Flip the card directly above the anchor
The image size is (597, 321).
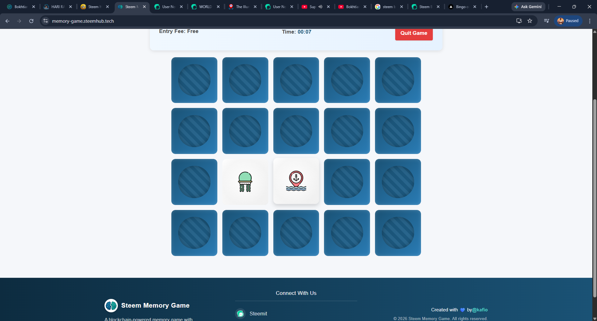click(x=296, y=131)
